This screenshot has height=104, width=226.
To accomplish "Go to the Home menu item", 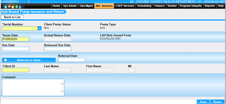I will point(56,6).
